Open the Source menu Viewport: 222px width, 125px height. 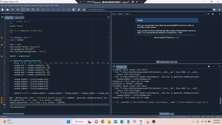(17, 6)
